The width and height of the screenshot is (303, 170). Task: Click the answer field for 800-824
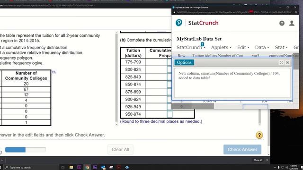coord(169,69)
